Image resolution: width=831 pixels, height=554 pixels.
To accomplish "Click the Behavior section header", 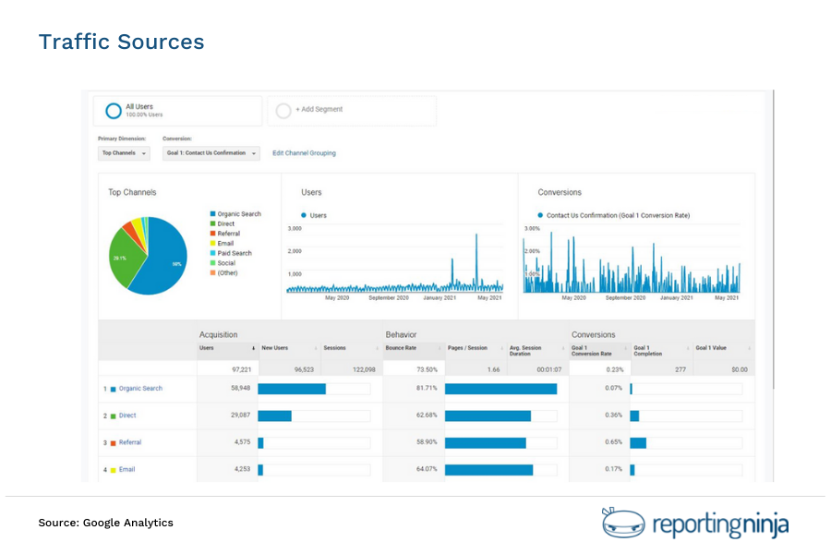I will tap(401, 334).
